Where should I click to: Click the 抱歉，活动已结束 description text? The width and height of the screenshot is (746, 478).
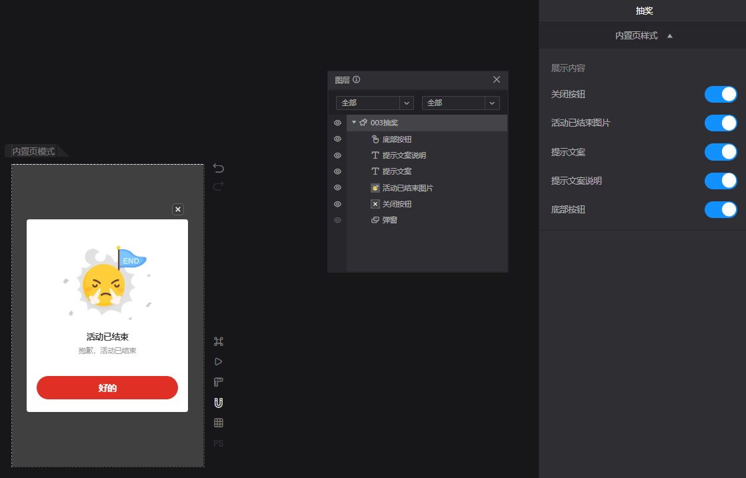(107, 351)
